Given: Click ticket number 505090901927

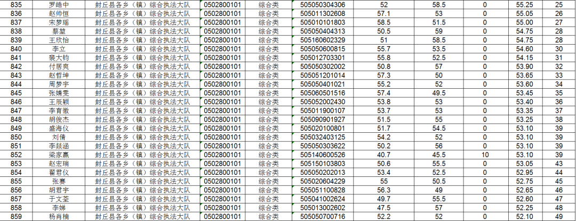Looking at the screenshot, I should 323,120.
